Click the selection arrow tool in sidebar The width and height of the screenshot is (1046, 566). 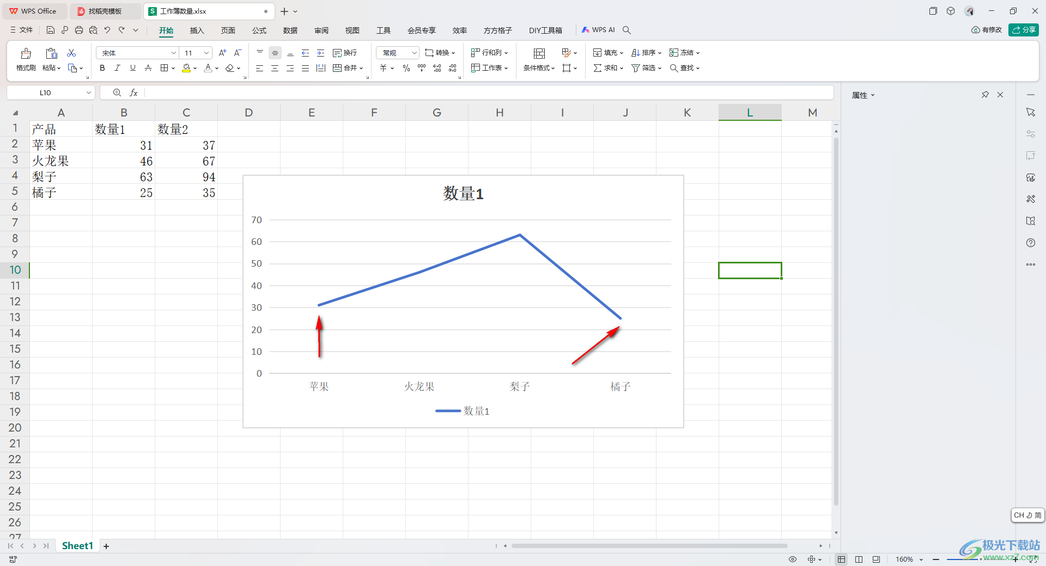pos(1031,112)
